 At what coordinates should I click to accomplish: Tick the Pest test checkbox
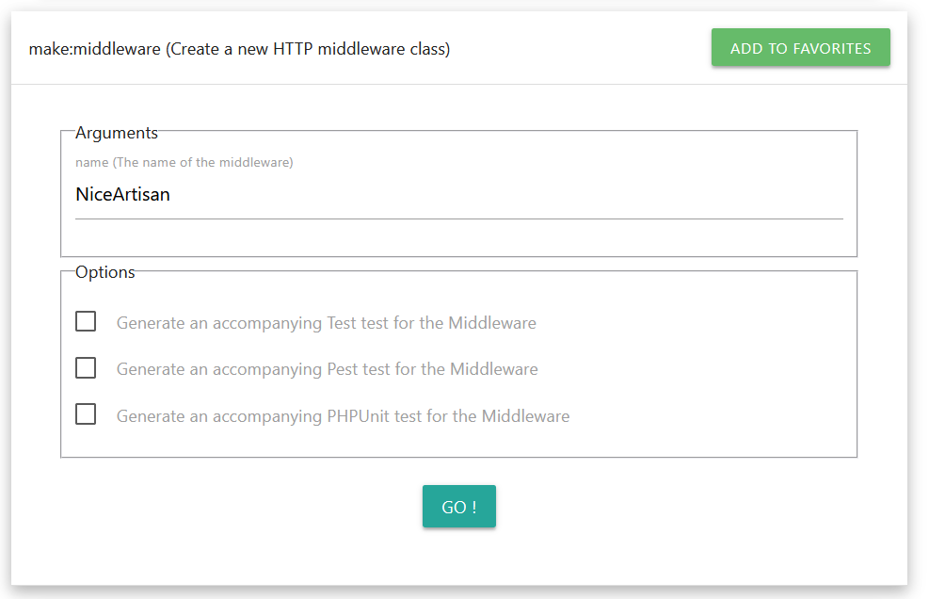coord(86,368)
